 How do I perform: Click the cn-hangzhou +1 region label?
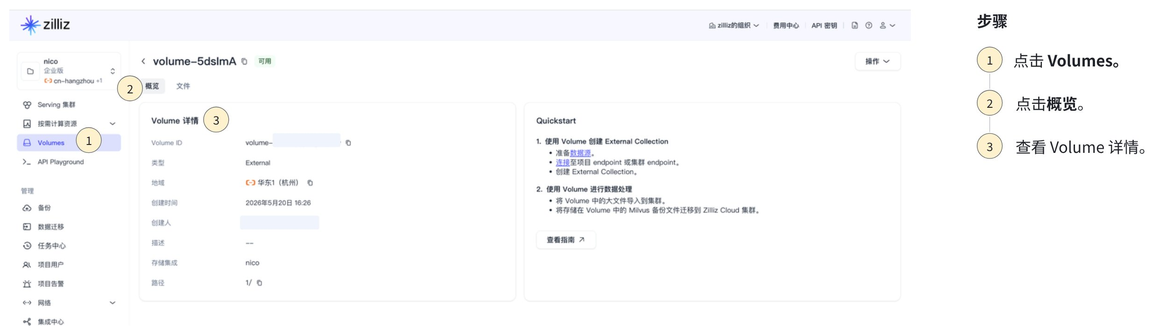coord(73,81)
